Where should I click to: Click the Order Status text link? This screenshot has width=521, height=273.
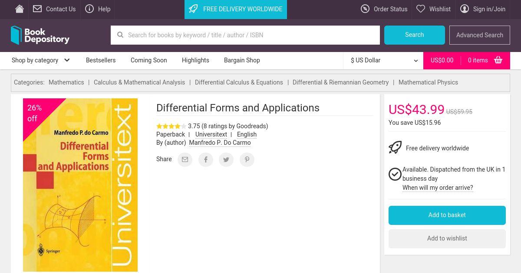(x=391, y=9)
